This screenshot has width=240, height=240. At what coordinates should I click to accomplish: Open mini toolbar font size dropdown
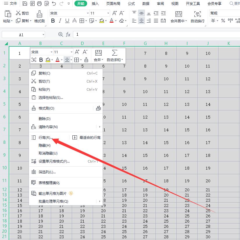click(x=71, y=52)
